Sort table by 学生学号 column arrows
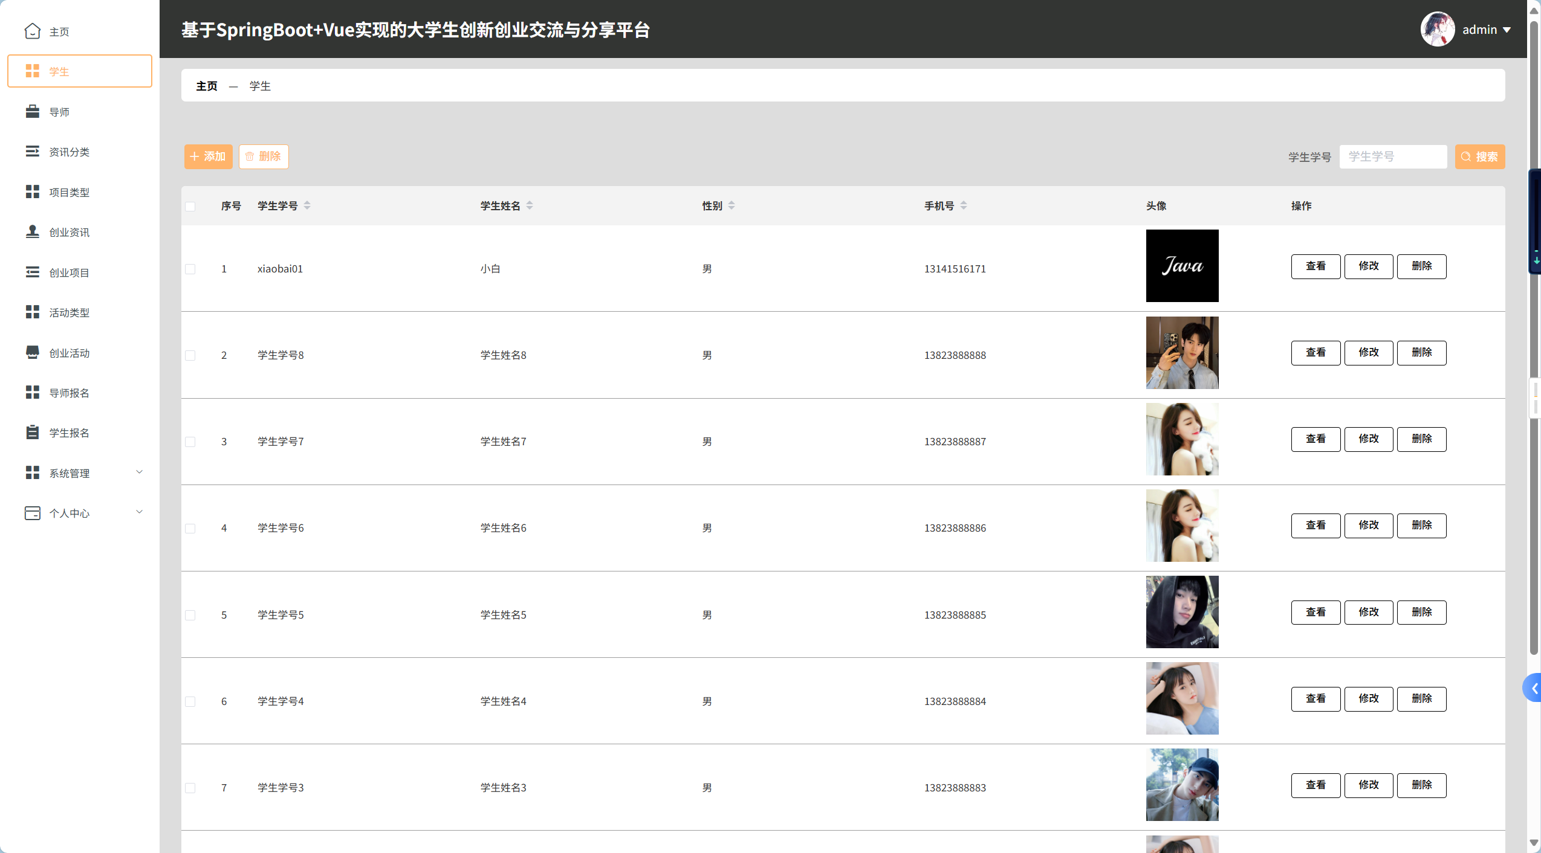This screenshot has width=1541, height=853. (x=307, y=206)
